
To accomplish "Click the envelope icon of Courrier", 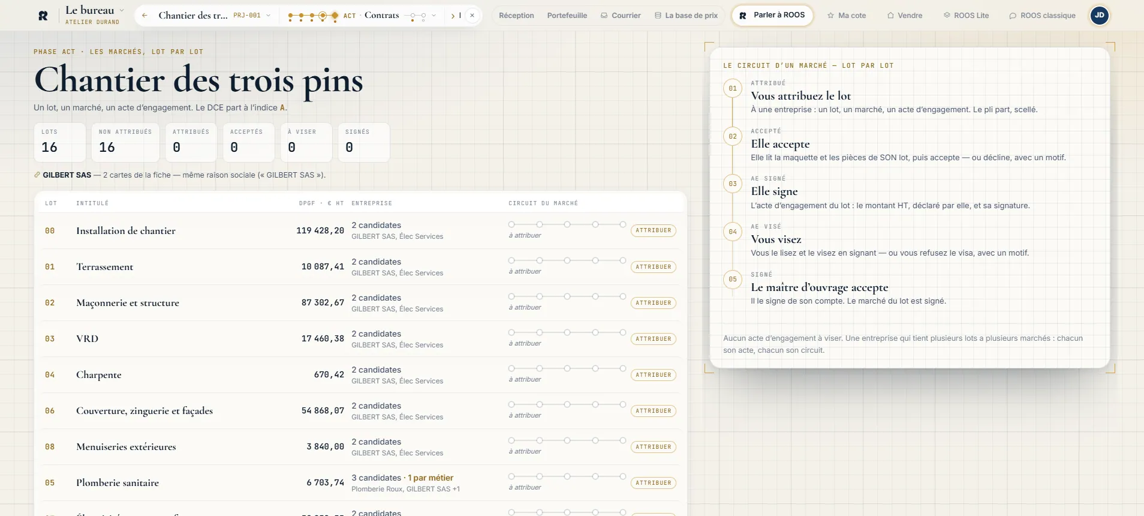I will [x=604, y=16].
